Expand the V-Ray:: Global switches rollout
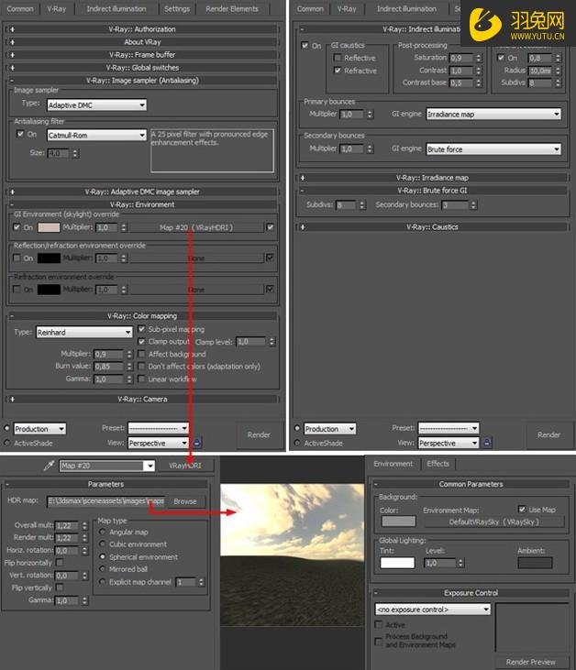Image resolution: width=576 pixels, height=670 pixels. (142, 68)
